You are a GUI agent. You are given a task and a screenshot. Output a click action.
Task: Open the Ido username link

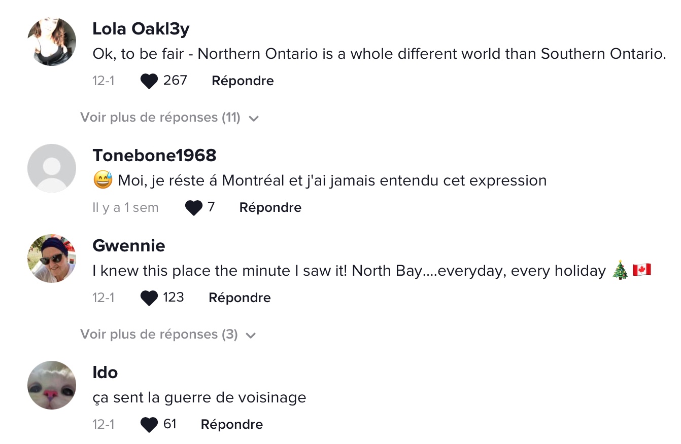pyautogui.click(x=105, y=373)
